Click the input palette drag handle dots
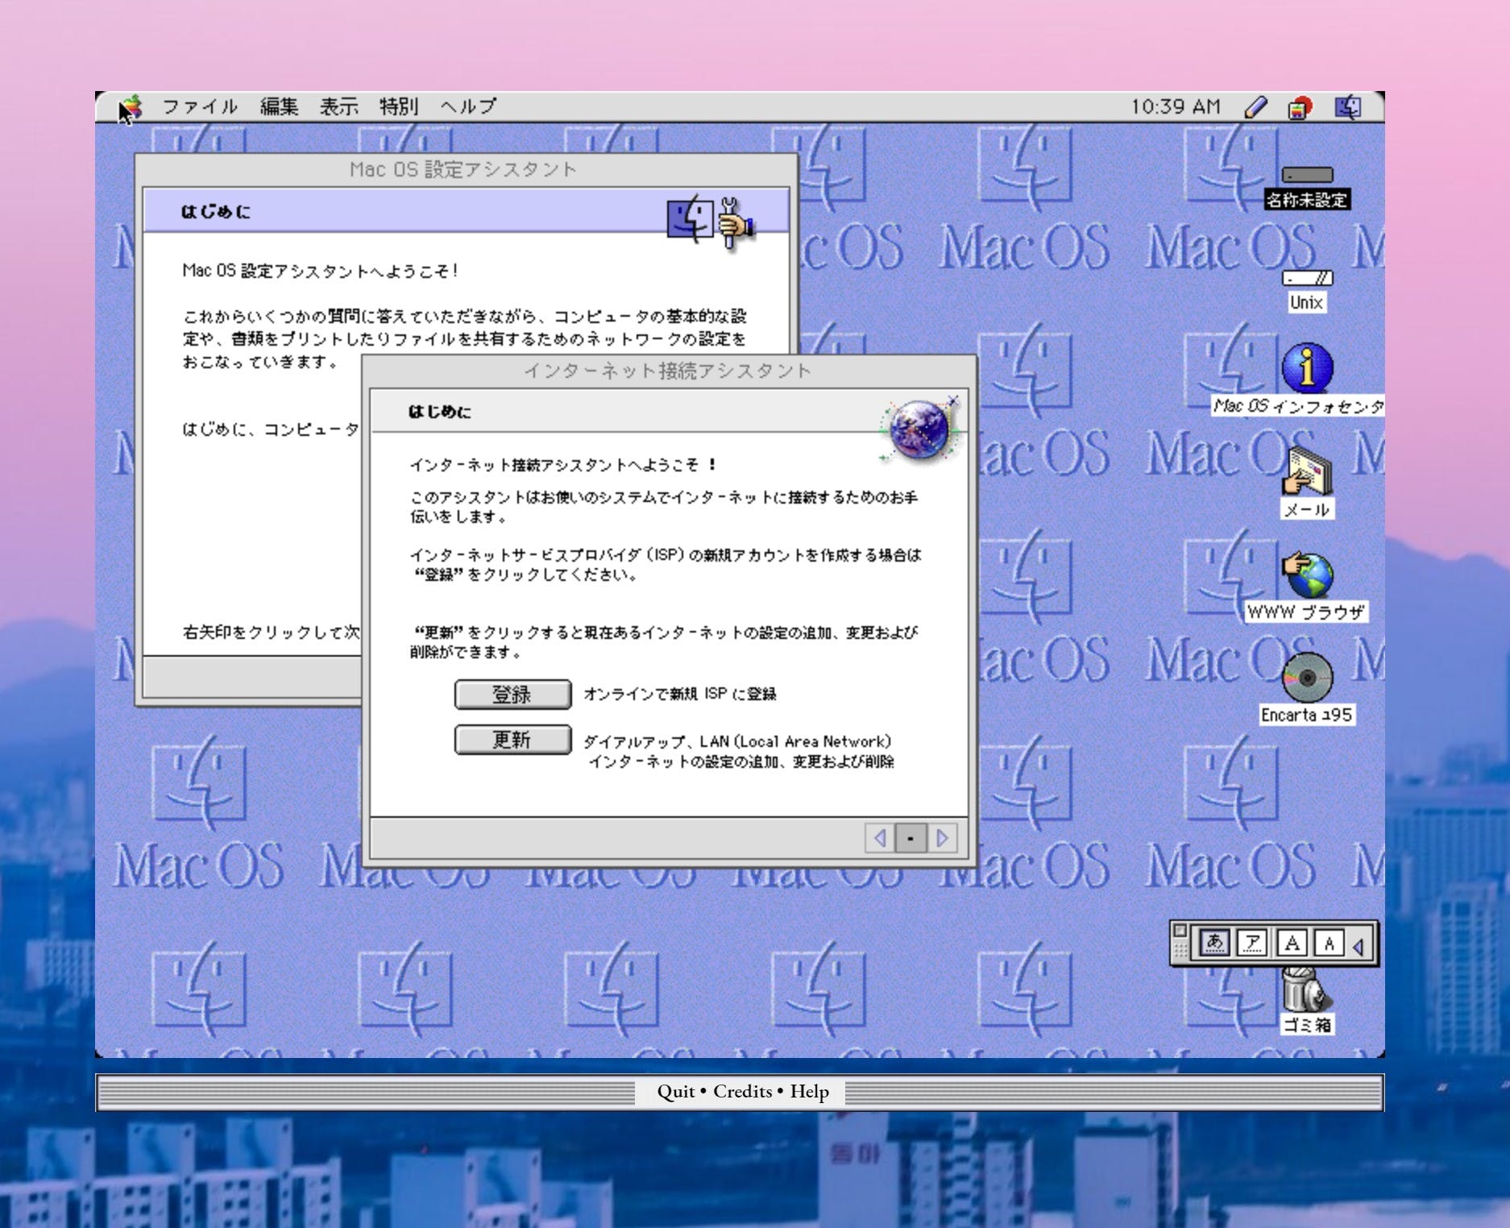The image size is (1510, 1228). [1180, 950]
